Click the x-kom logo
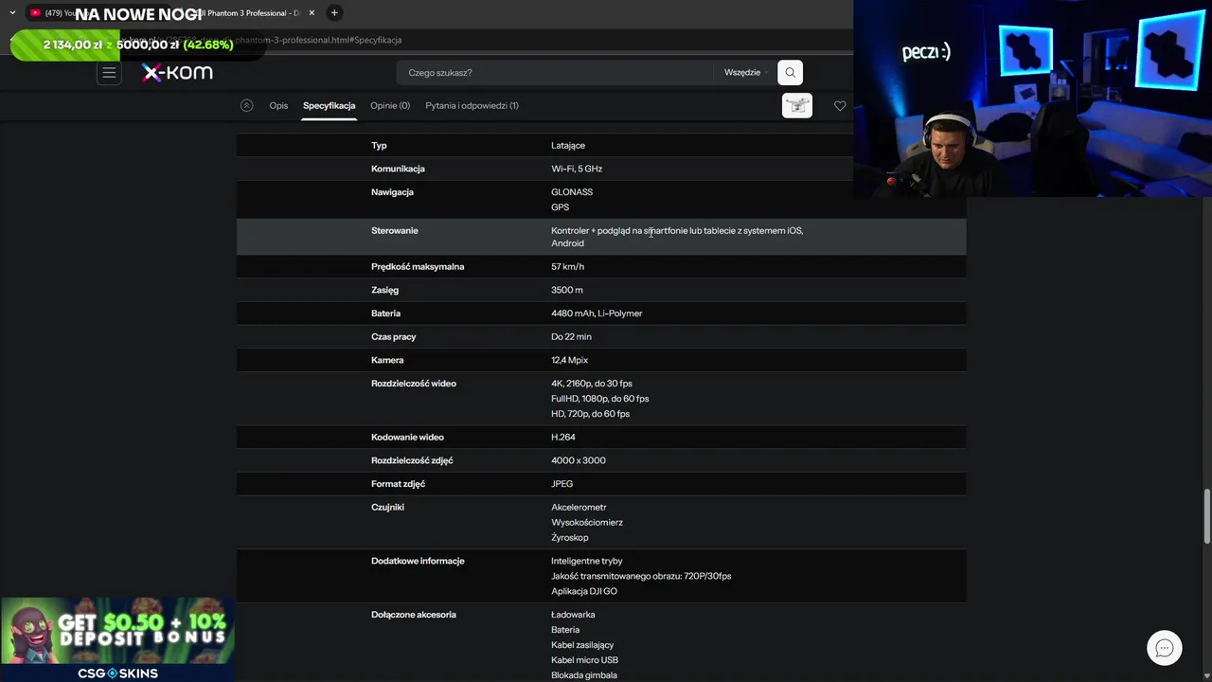 [x=177, y=73]
